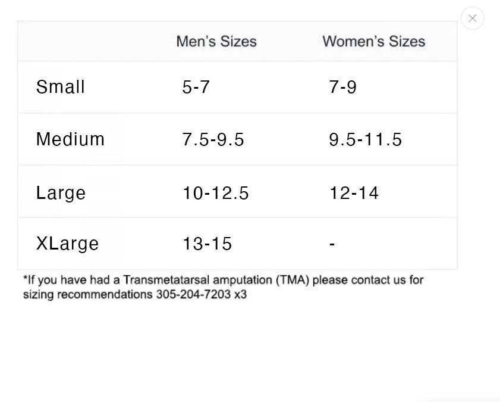Click the Women's Sizes column header
The height and width of the screenshot is (402, 500).
pos(373,42)
